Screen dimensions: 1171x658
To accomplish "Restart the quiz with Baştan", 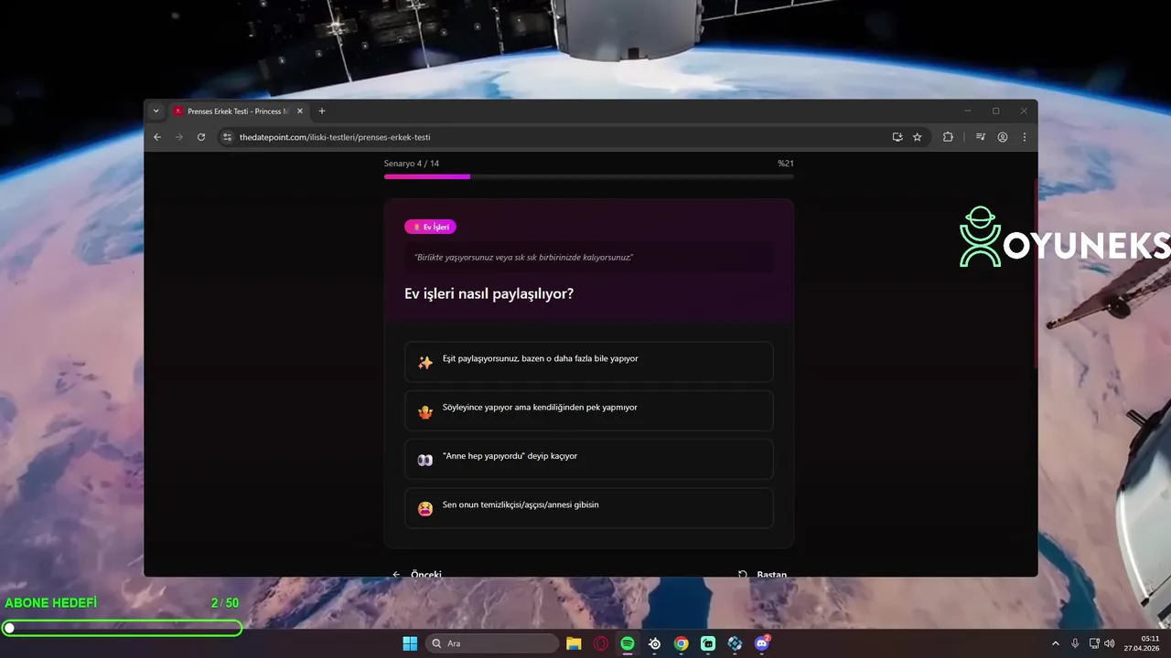I will tap(763, 573).
